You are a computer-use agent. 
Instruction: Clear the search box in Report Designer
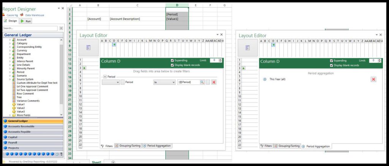click(x=61, y=28)
